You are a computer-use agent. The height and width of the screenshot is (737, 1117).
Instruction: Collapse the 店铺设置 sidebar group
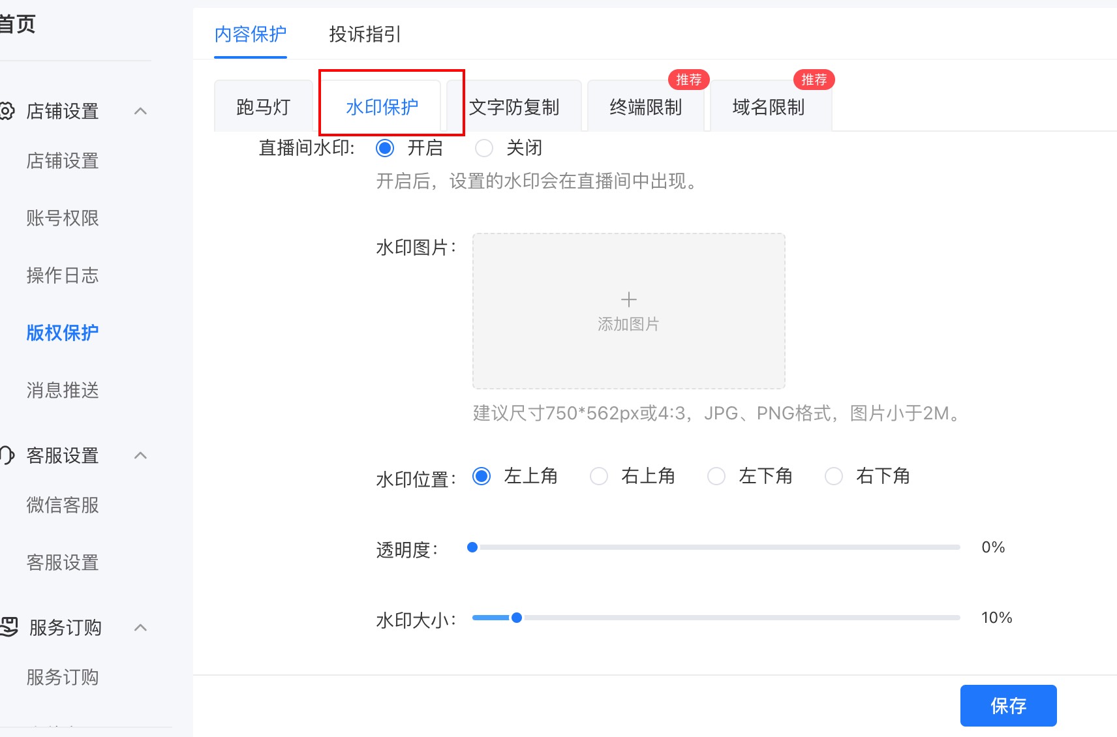pyautogui.click(x=140, y=111)
